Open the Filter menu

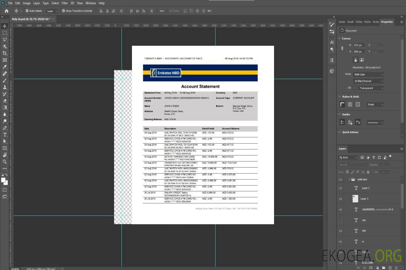tap(65, 3)
